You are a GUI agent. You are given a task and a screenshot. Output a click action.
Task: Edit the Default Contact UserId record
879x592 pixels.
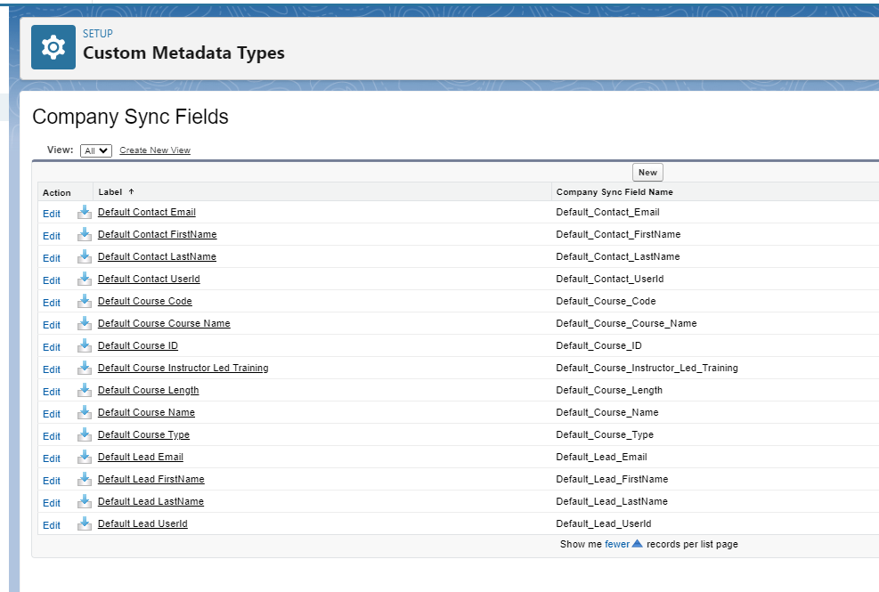[51, 280]
